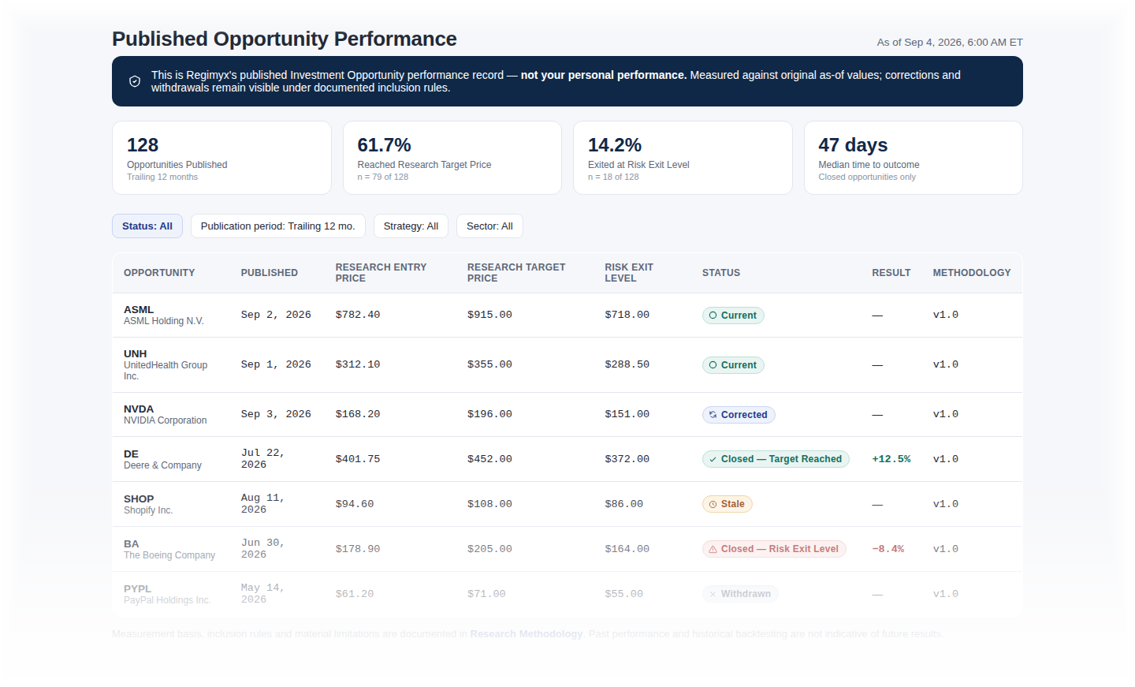This screenshot has width=1135, height=687.
Task: Click the Closed — Target Reached badge
Action: (776, 459)
